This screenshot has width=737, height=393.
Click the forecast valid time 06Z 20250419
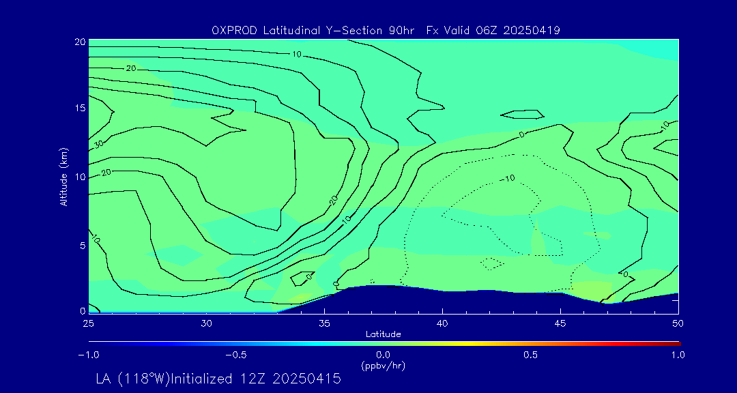(x=517, y=31)
